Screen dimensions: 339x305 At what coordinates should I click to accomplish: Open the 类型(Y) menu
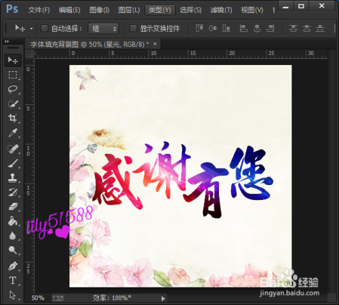160,10
